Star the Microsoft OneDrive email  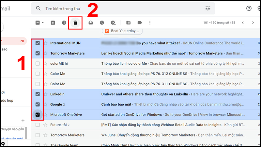click(x=45, y=115)
